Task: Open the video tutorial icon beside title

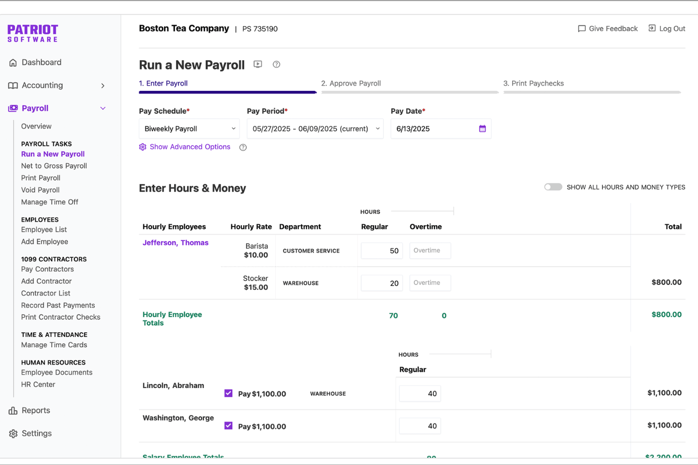Action: coord(258,64)
